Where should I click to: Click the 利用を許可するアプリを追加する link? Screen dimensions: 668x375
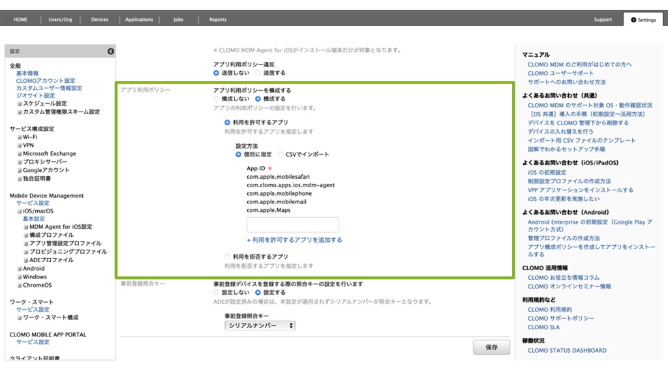click(294, 240)
